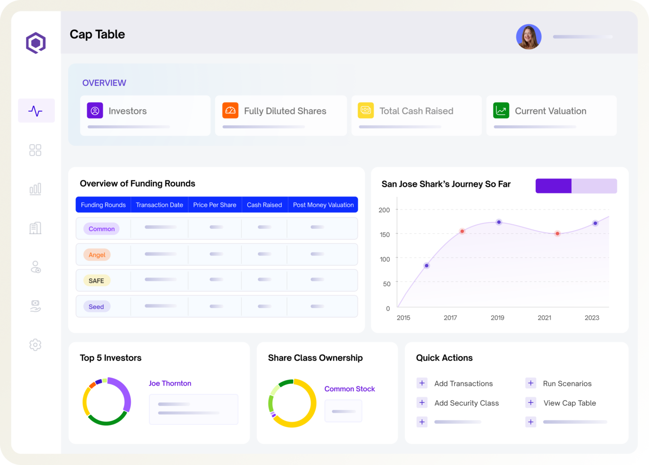Click the Joe Thornton investor link
This screenshot has height=465, width=649.
(x=170, y=383)
